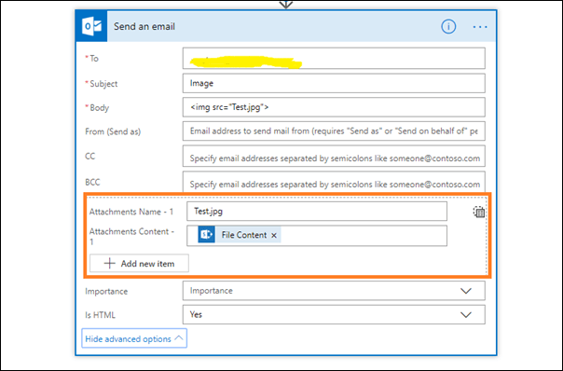Open the three-dots action menu
The image size is (563, 371).
(480, 27)
